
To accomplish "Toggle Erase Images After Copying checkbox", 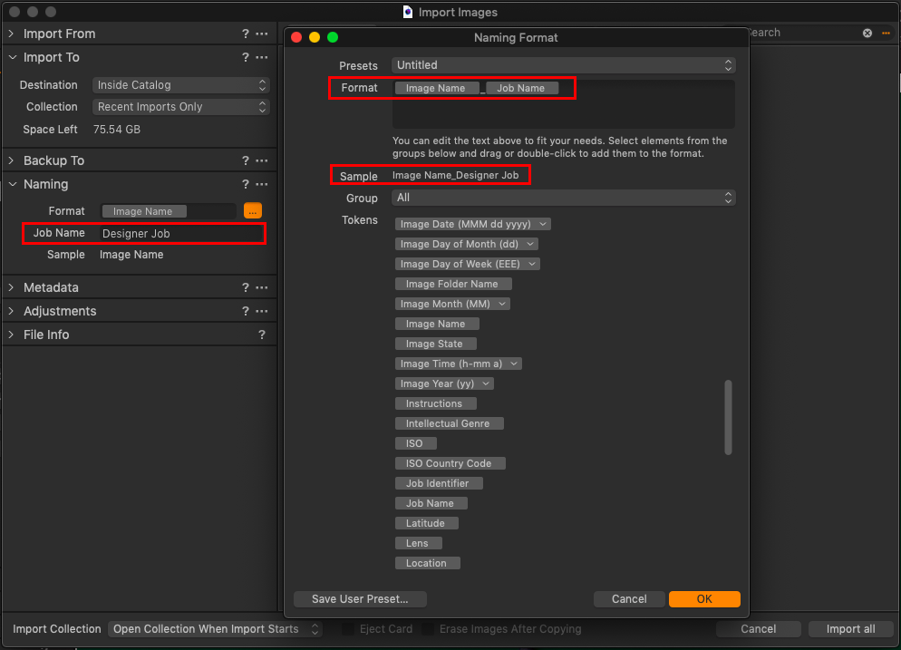I will click(427, 628).
